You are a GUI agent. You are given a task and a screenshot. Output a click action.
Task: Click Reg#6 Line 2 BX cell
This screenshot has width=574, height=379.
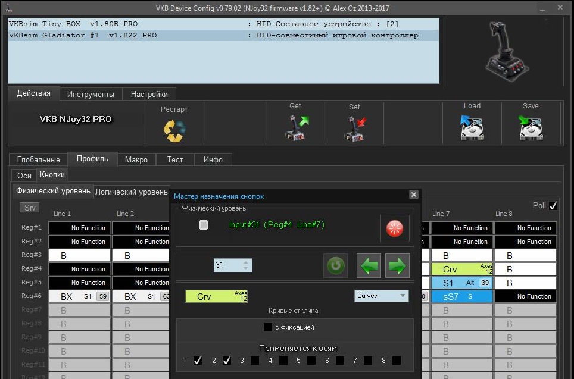[x=141, y=297]
